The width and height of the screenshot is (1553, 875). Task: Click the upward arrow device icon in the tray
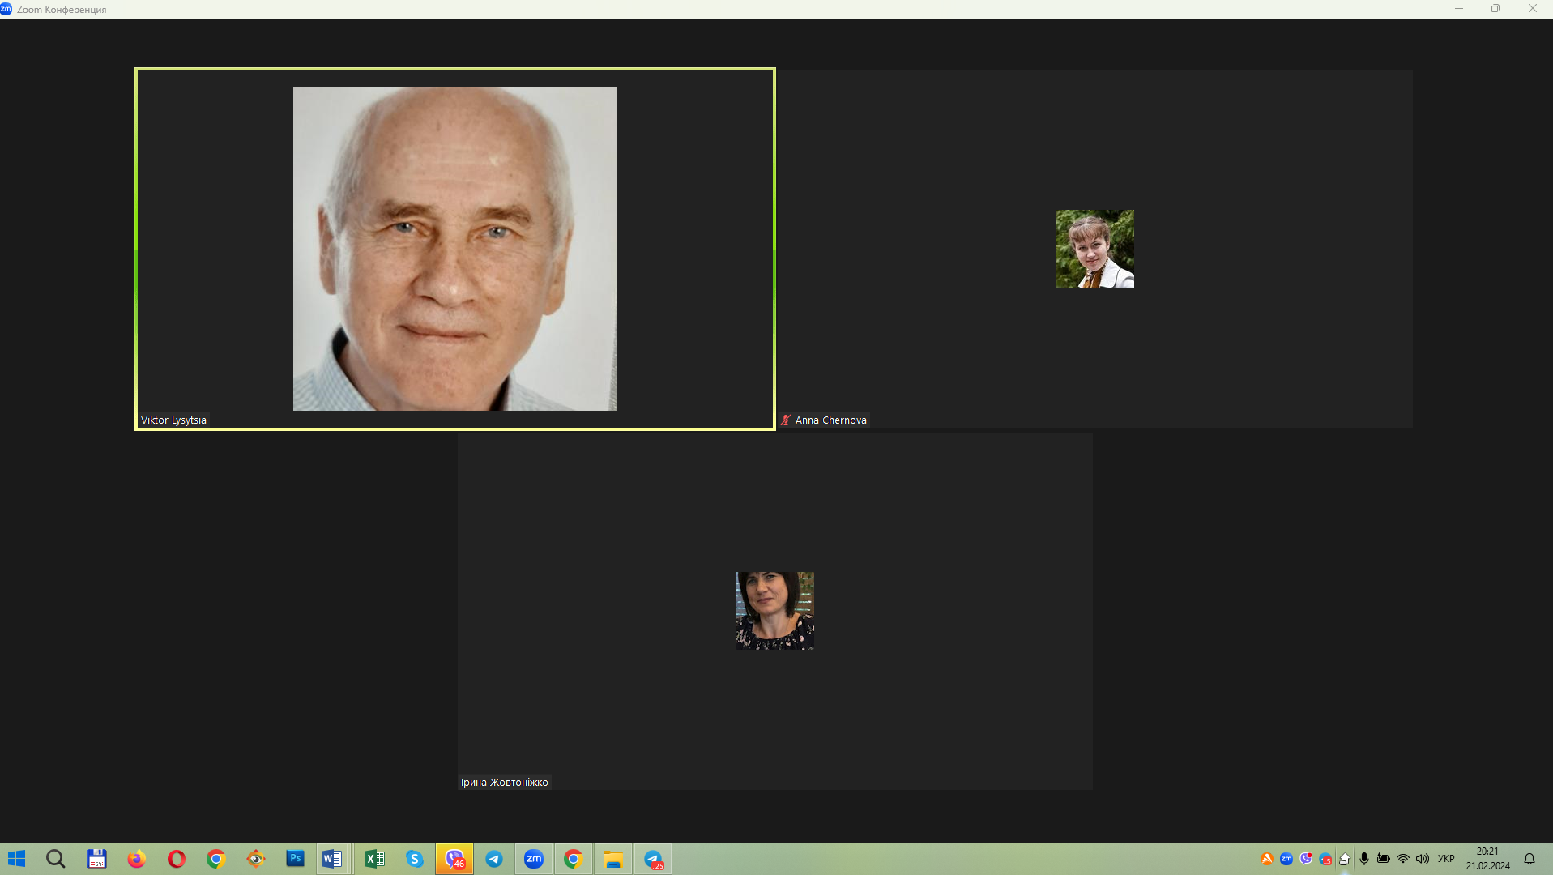[x=1345, y=859]
